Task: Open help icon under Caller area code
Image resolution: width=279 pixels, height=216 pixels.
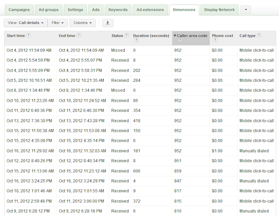Action: (180, 40)
